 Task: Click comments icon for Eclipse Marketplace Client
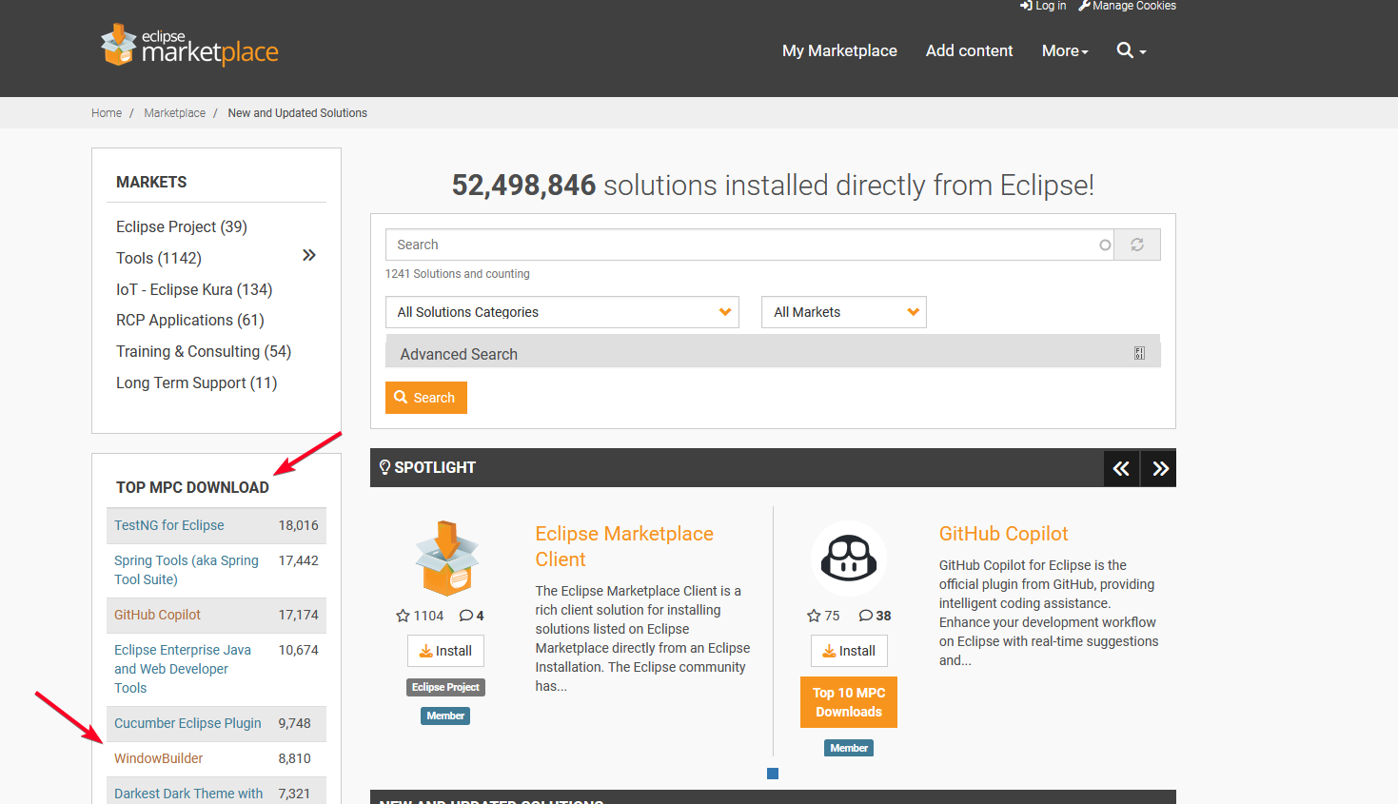tap(466, 616)
